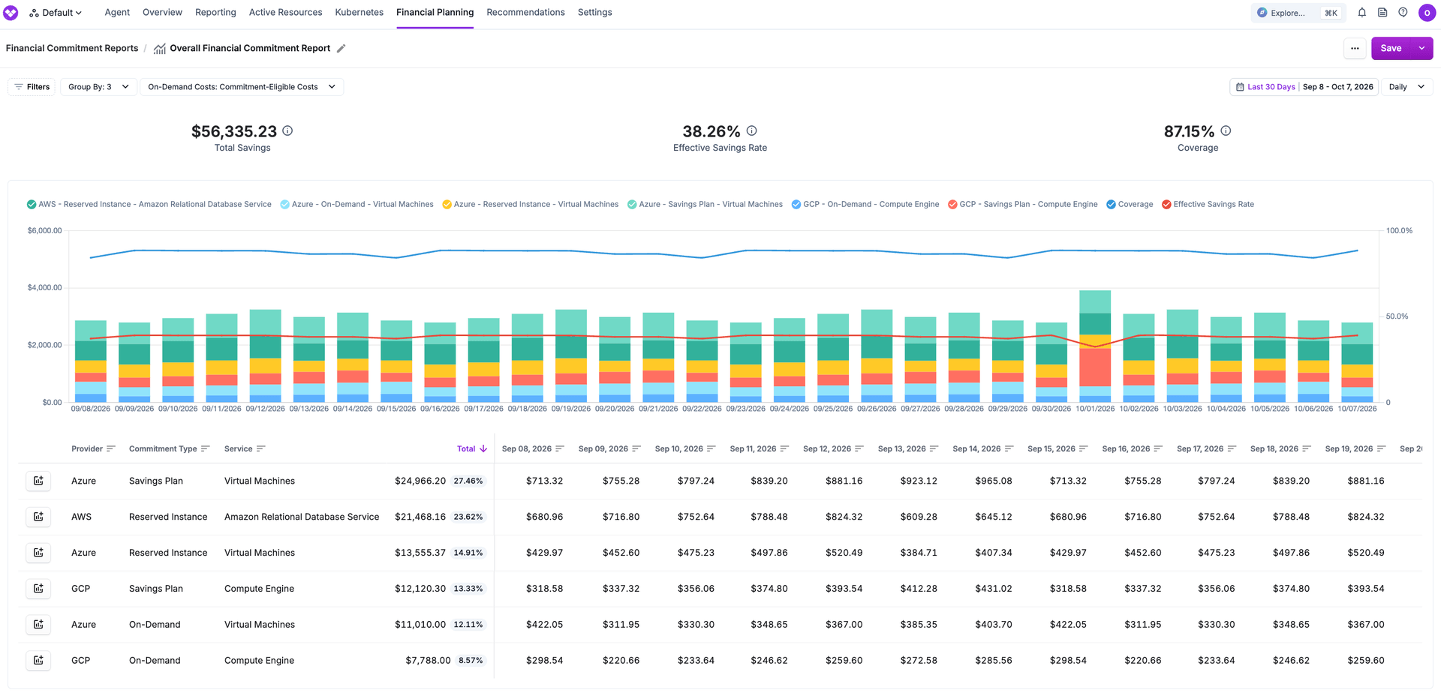Click Total column sort arrow
Image resolution: width=1441 pixels, height=699 pixels.
[483, 449]
